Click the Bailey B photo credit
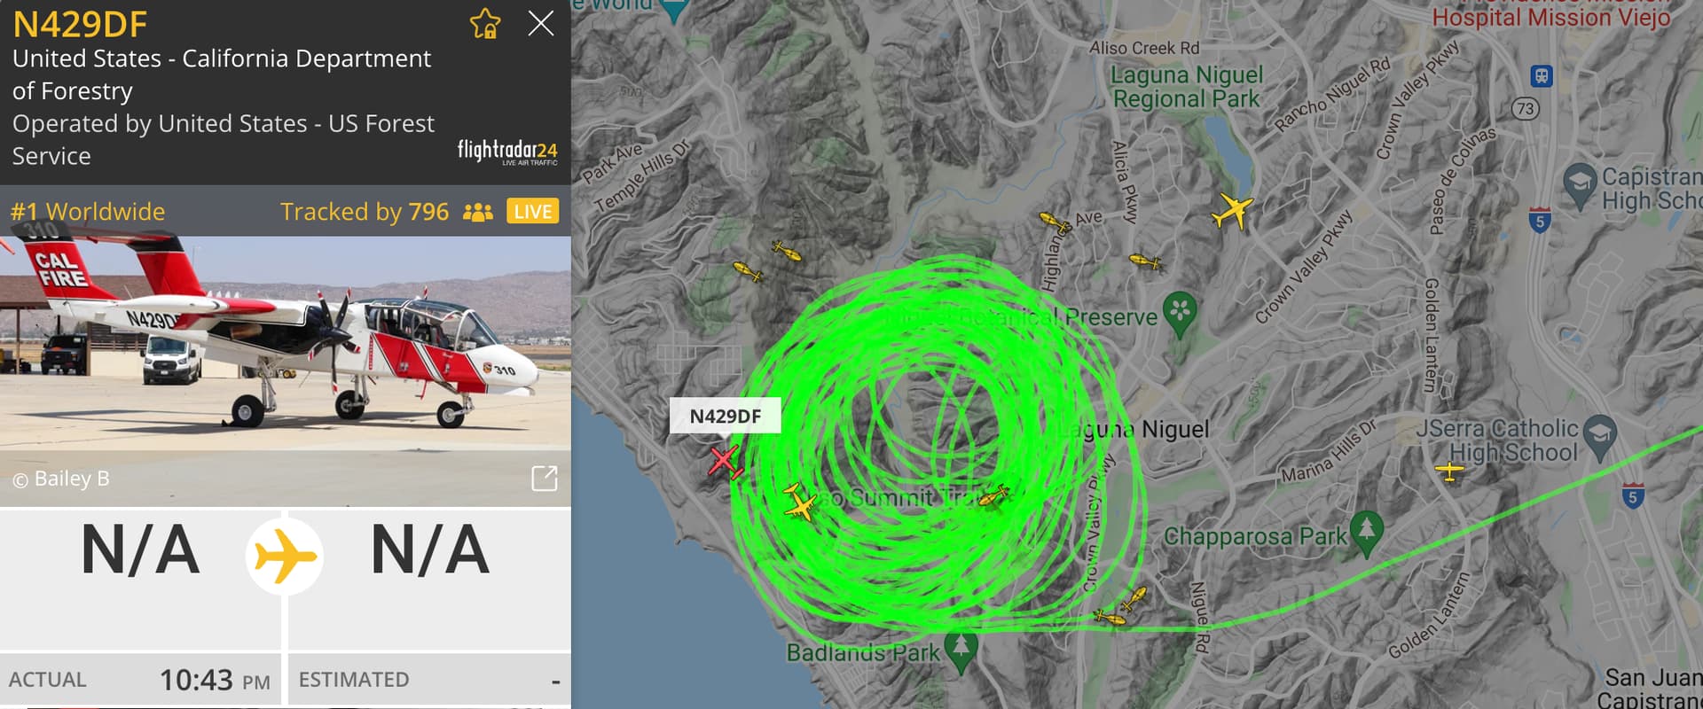The width and height of the screenshot is (1703, 709). point(61,479)
